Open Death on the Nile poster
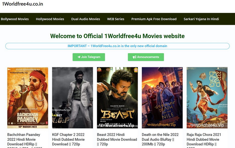235x148 pixels. (x=162, y=98)
